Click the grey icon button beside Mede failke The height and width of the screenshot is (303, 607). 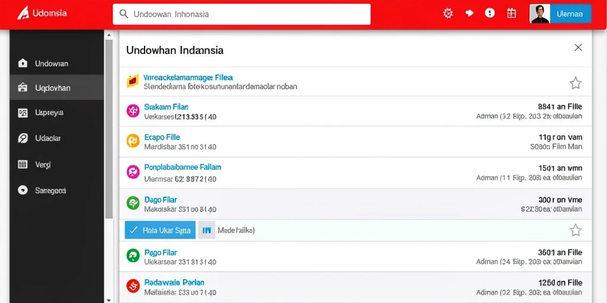[x=207, y=230]
